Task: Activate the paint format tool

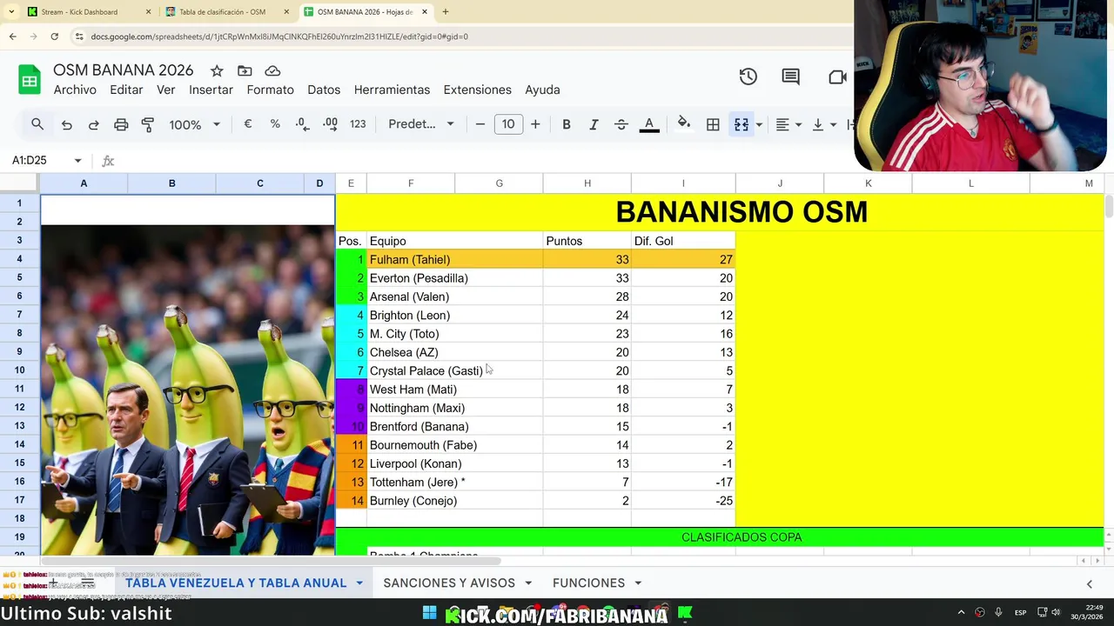Action: coord(148,124)
